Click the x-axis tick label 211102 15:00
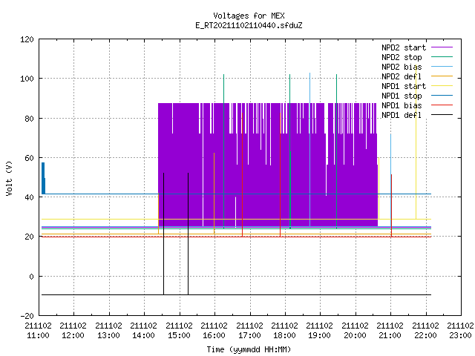 pyautogui.click(x=179, y=331)
